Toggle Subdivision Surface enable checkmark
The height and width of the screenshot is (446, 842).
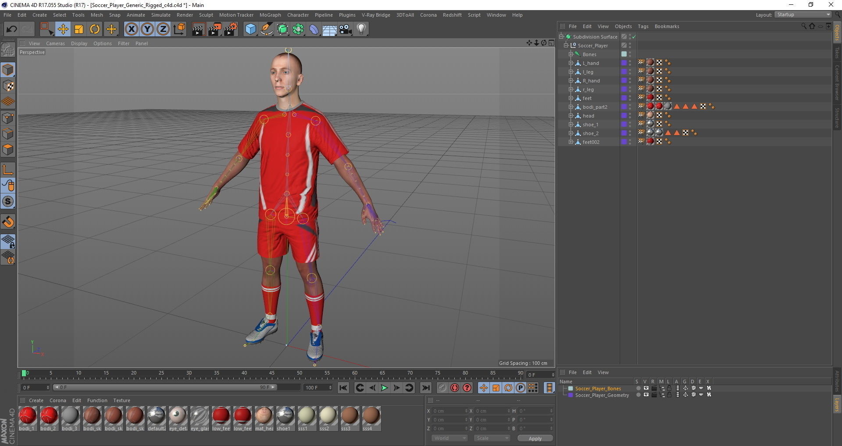pyautogui.click(x=634, y=37)
